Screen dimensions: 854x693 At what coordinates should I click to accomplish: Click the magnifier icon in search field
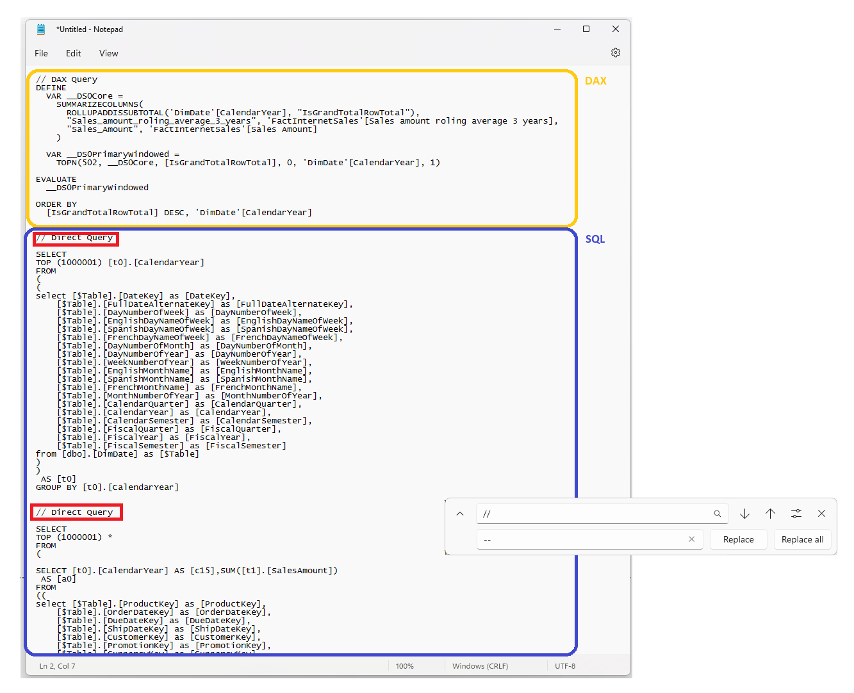(x=717, y=513)
